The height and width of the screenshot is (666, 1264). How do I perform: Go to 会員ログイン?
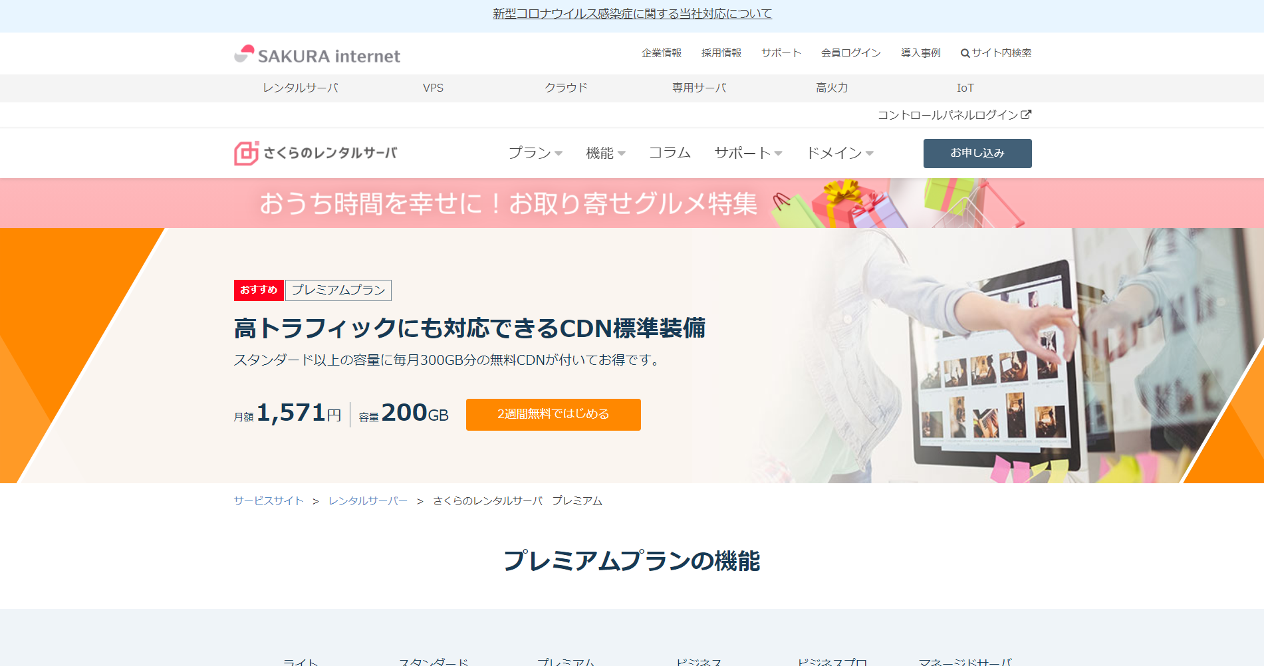tap(851, 53)
